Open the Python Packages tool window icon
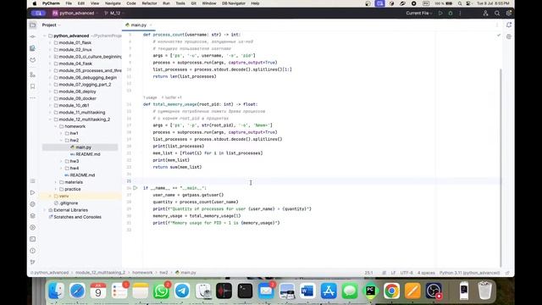The width and height of the screenshot is (542, 305). [32, 216]
